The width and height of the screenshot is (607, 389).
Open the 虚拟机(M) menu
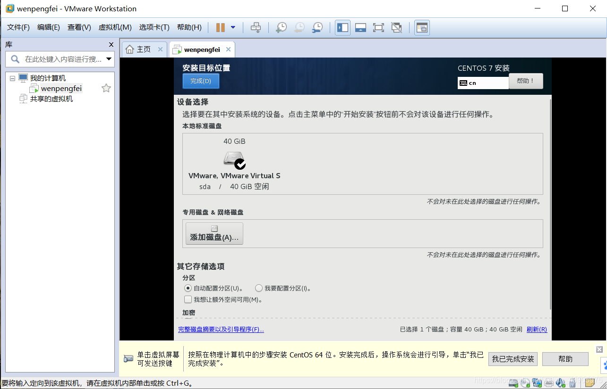(115, 27)
